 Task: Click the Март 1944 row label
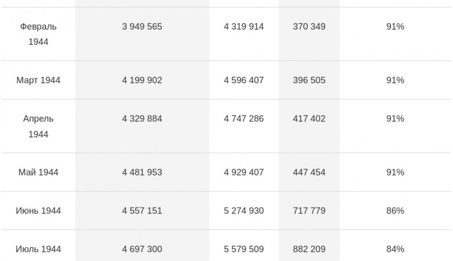(x=38, y=80)
